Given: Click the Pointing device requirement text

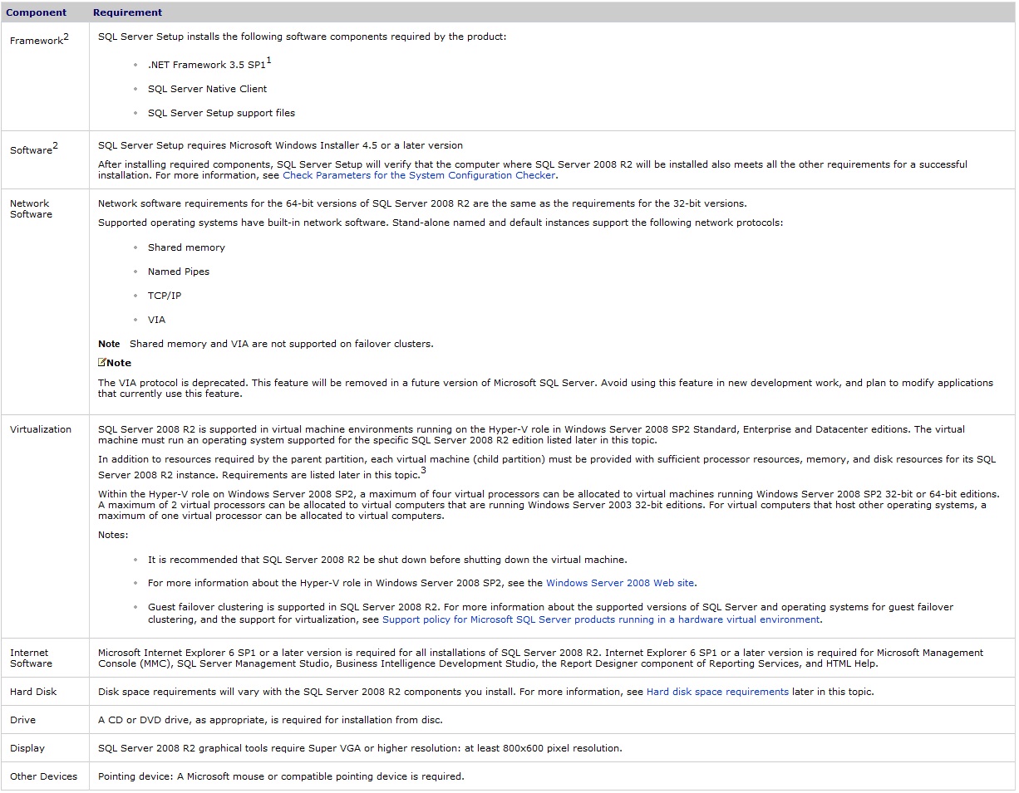Looking at the screenshot, I should pos(281,776).
